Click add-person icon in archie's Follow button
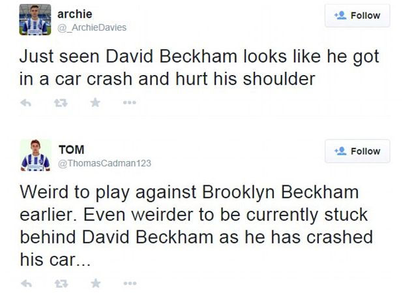 [340, 16]
